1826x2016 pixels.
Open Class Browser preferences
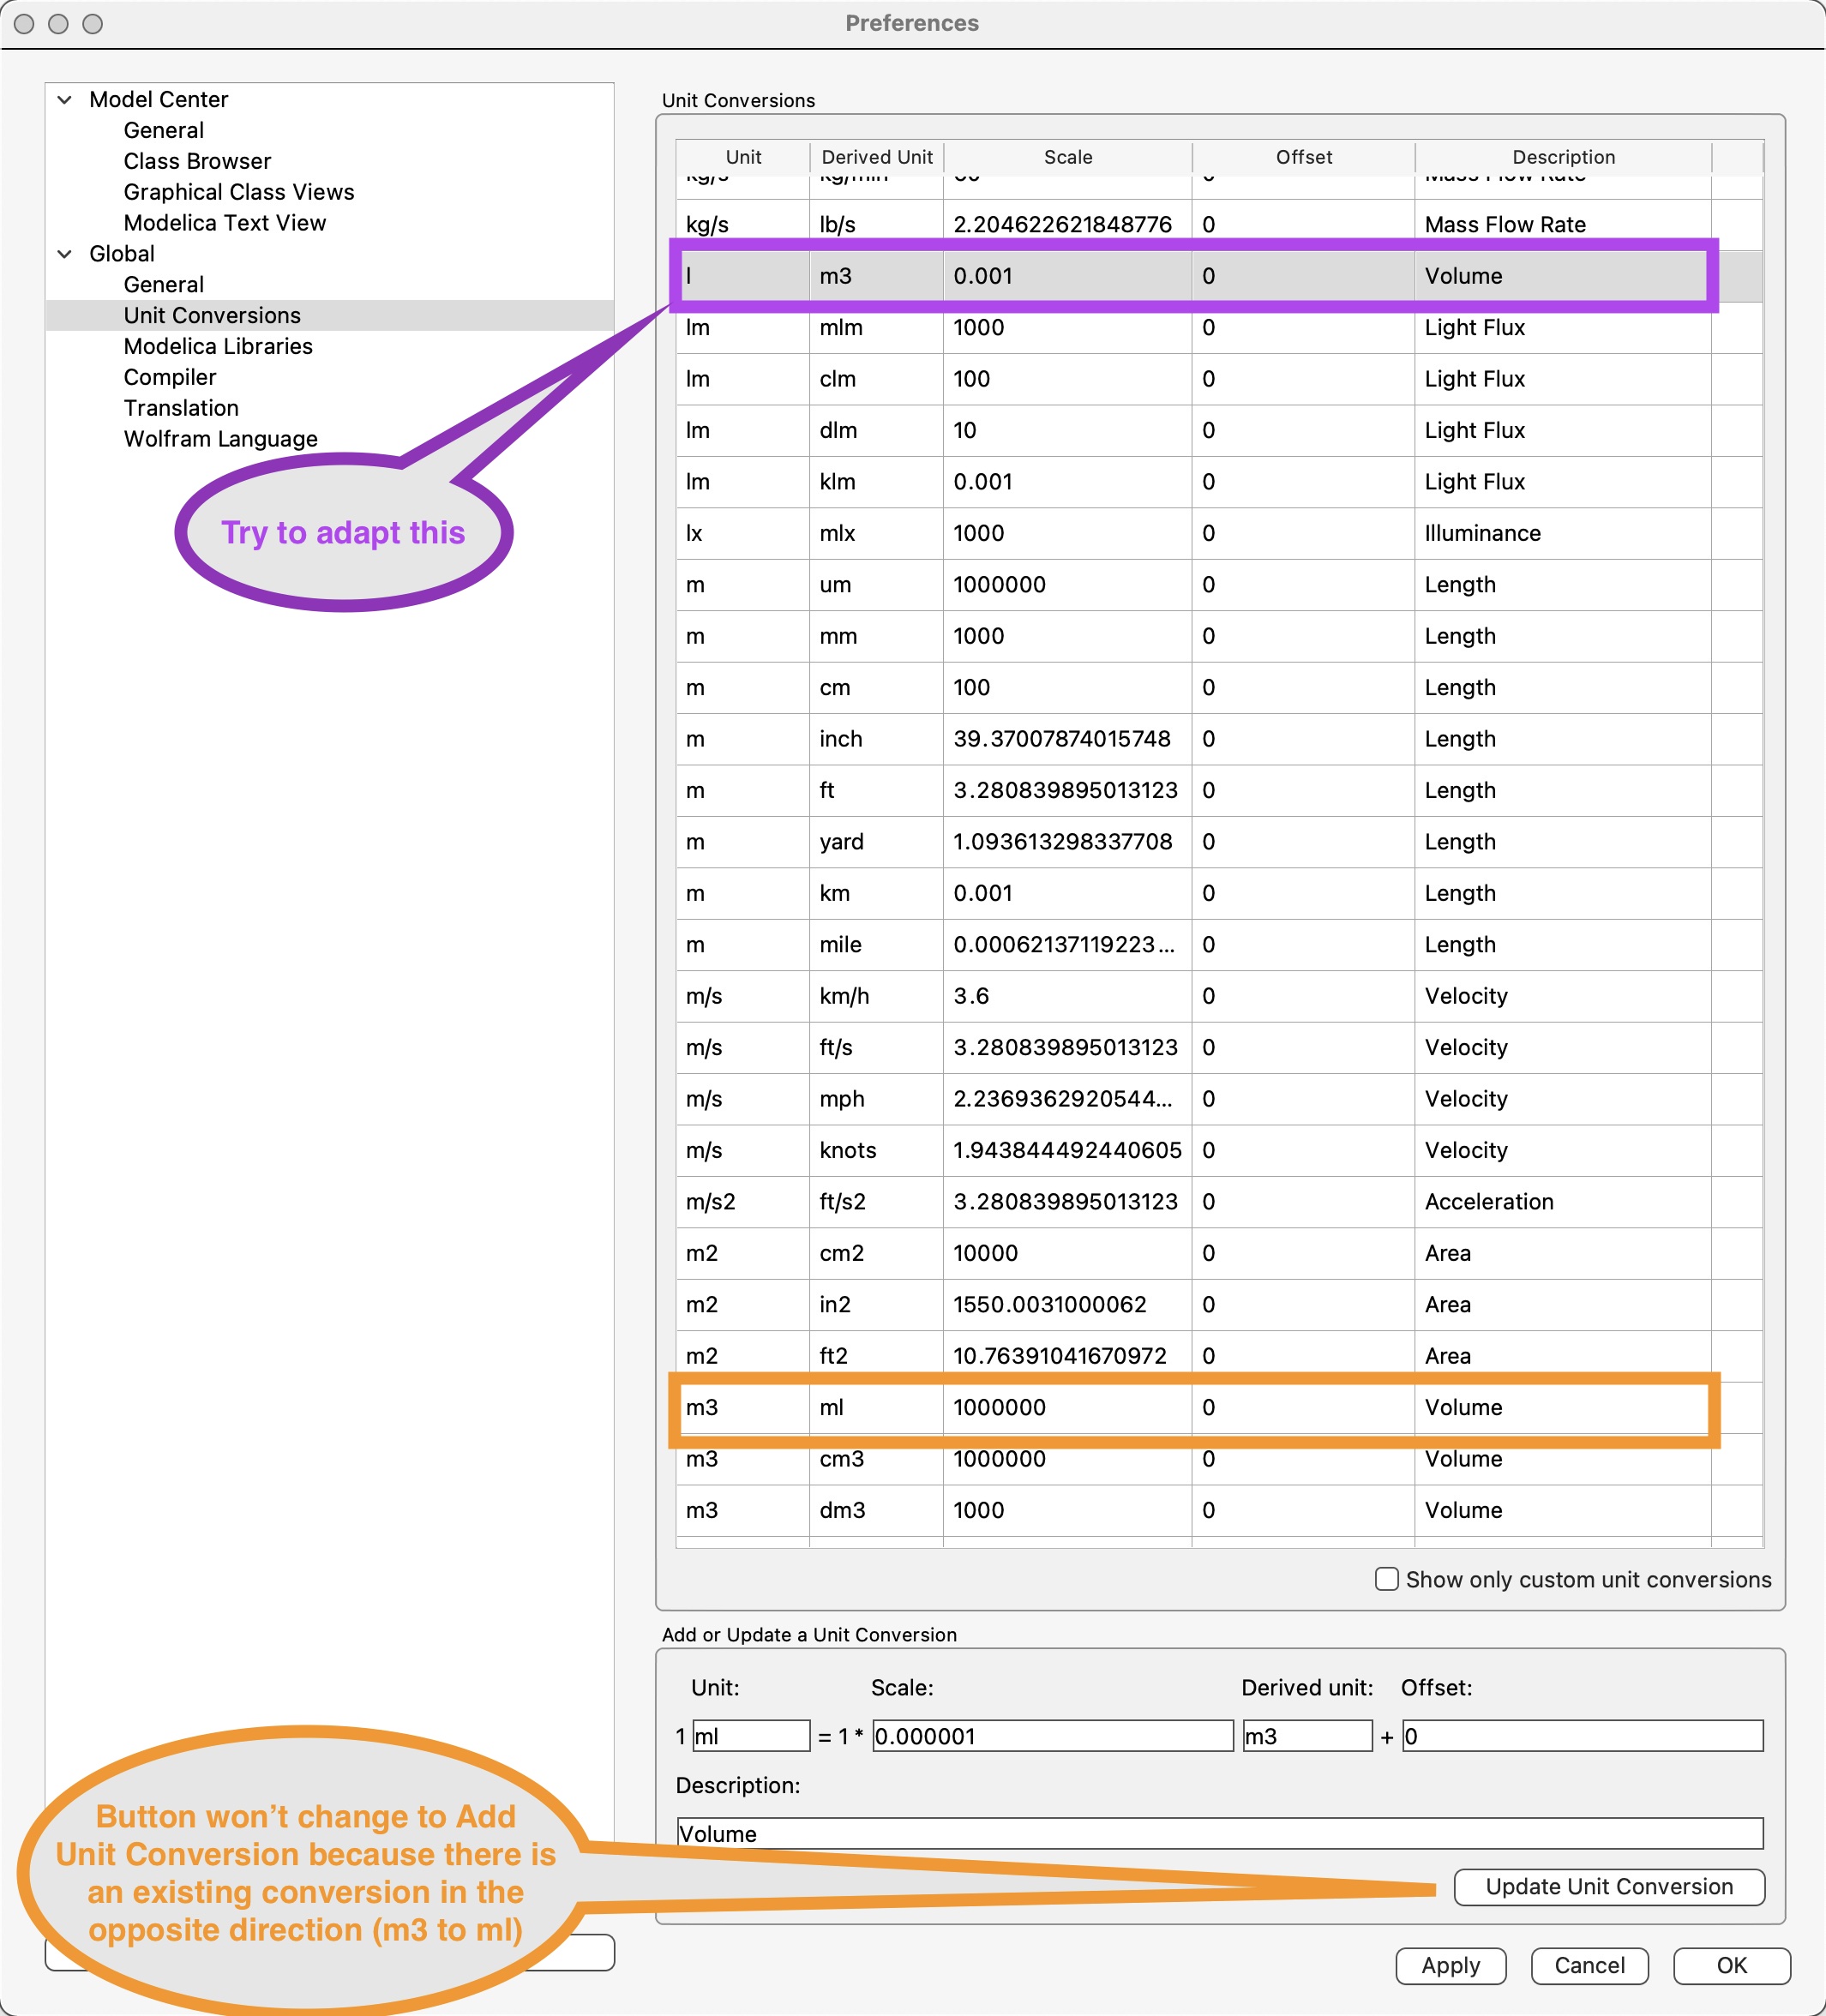tap(197, 161)
